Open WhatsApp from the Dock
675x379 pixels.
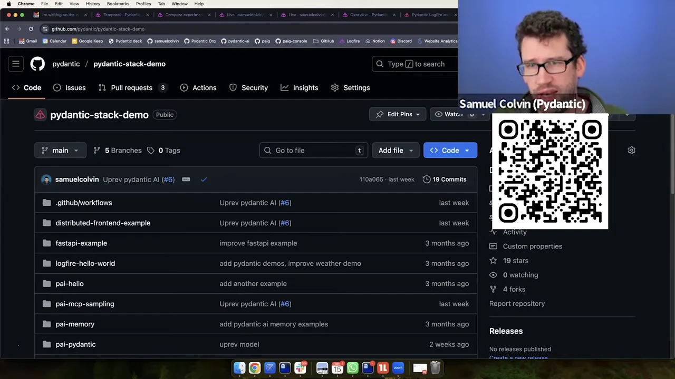pos(352,368)
